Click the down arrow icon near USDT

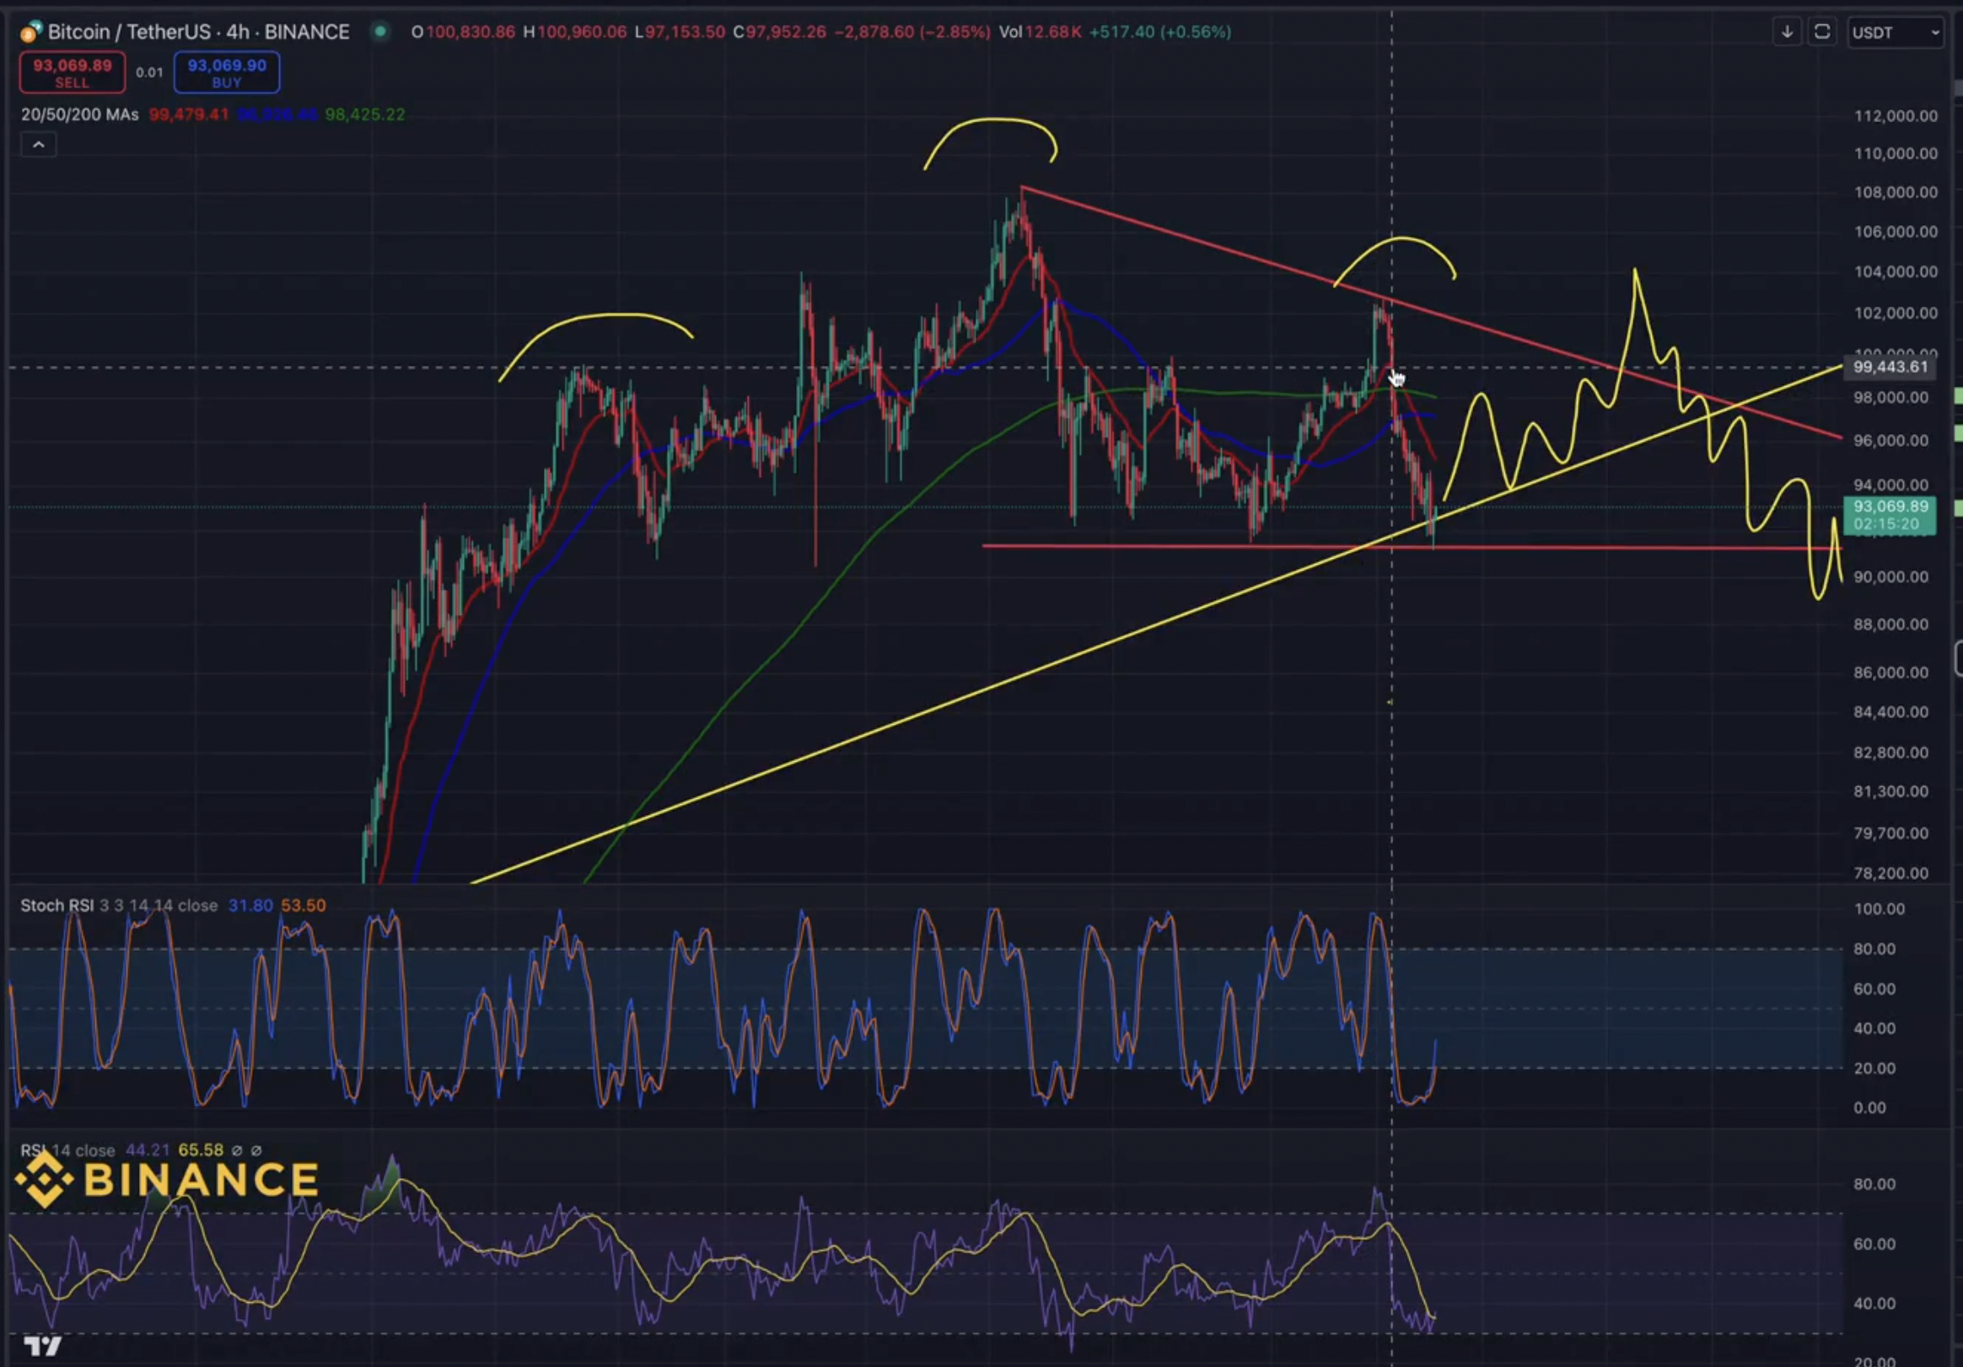click(x=1787, y=33)
